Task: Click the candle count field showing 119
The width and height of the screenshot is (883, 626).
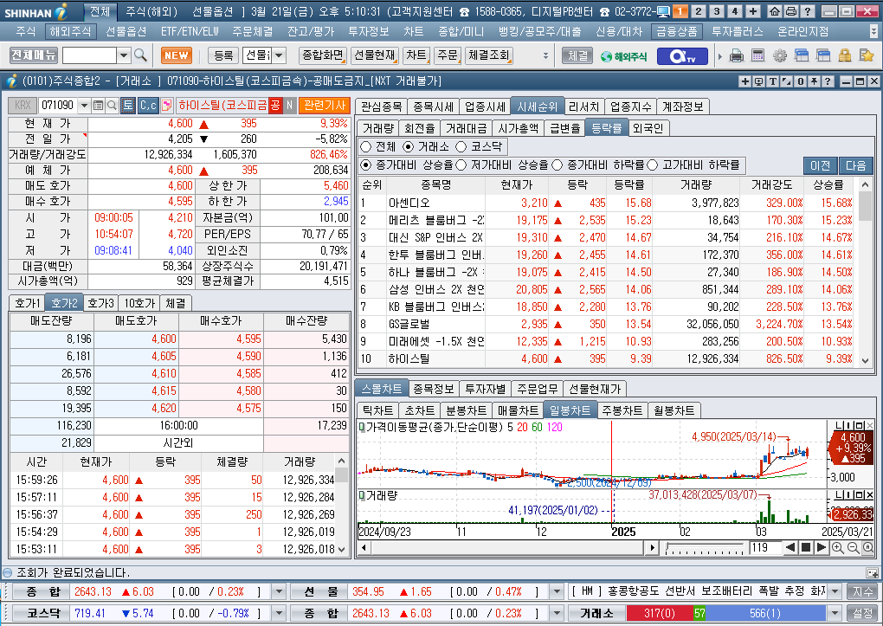Action: click(x=764, y=548)
